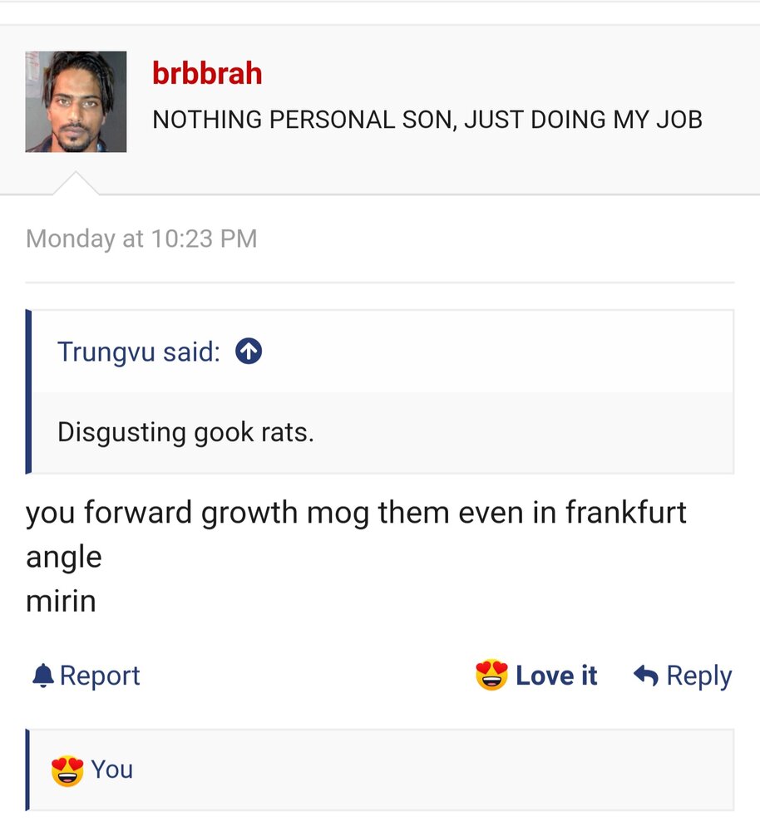The width and height of the screenshot is (760, 831).
Task: Jump to quoted post via up-arrow icon
Action: [x=249, y=351]
